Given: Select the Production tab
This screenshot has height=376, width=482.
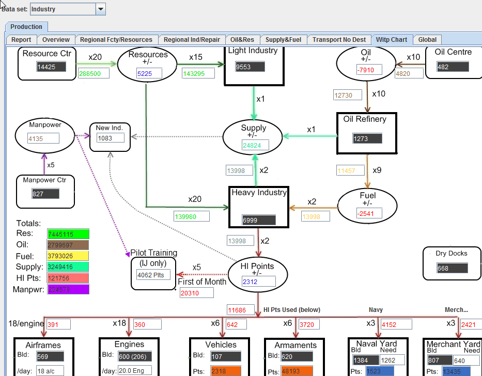Looking at the screenshot, I should [x=26, y=26].
